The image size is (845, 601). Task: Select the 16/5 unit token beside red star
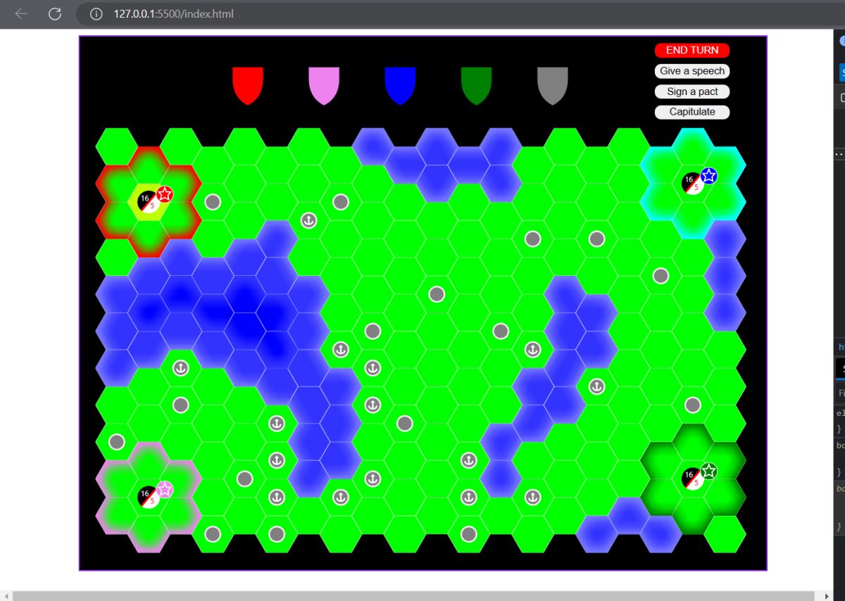pyautogui.click(x=148, y=201)
